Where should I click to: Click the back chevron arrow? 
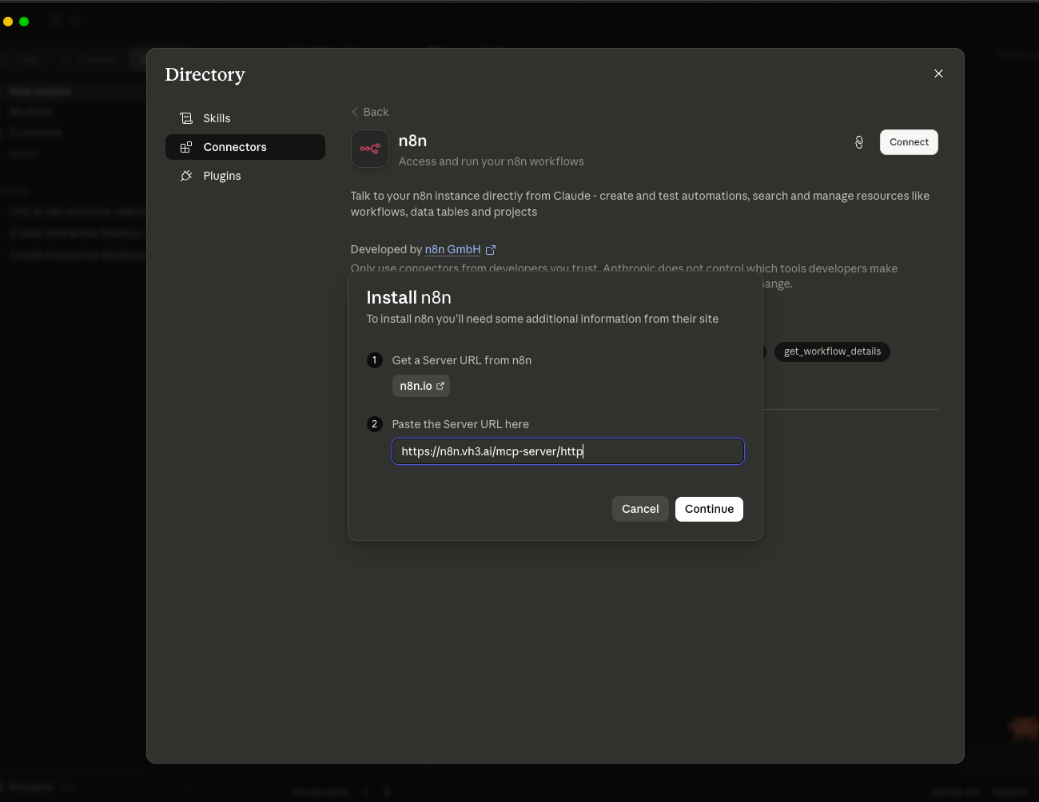tap(355, 112)
